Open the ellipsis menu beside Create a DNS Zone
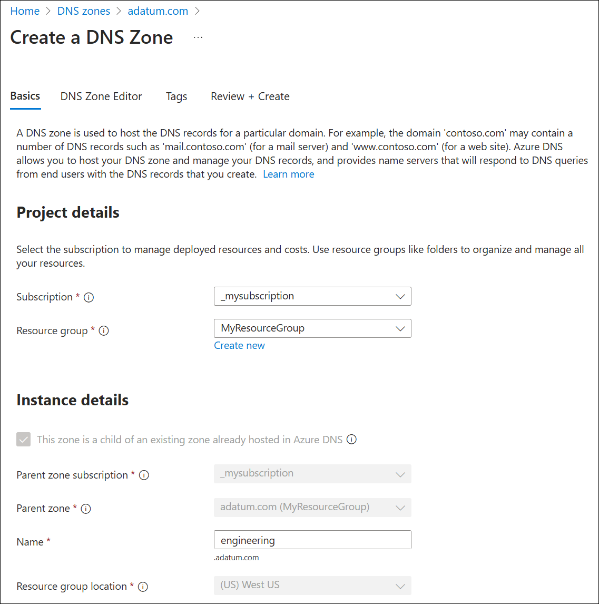This screenshot has height=604, width=599. pyautogui.click(x=198, y=37)
